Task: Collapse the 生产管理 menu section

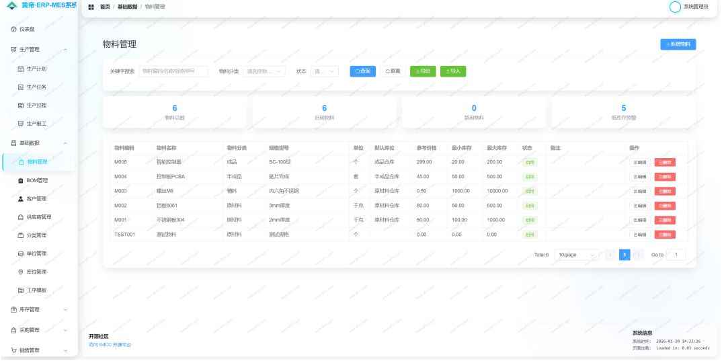Action: click(65, 50)
